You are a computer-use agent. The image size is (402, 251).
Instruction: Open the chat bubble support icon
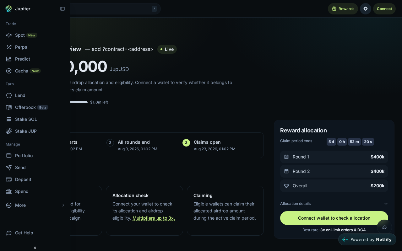coord(384,227)
